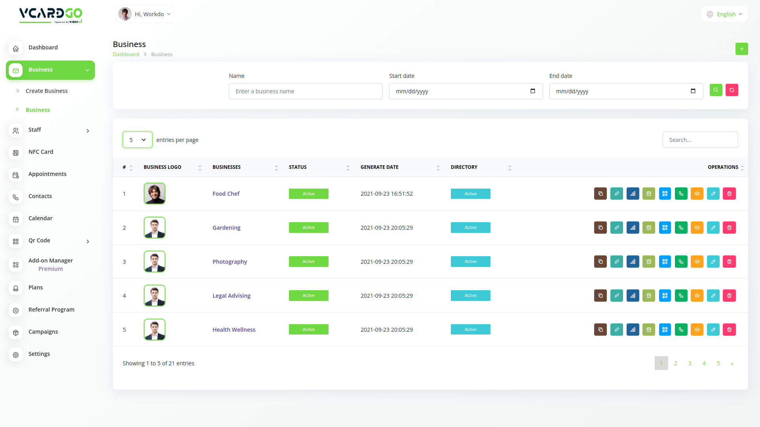
Task: Delete the Photography business
Action: point(729,262)
